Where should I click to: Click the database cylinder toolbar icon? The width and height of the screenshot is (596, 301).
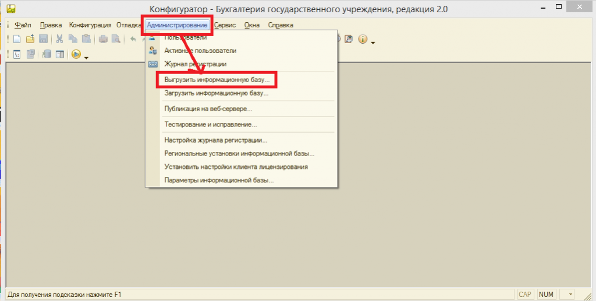(47, 55)
